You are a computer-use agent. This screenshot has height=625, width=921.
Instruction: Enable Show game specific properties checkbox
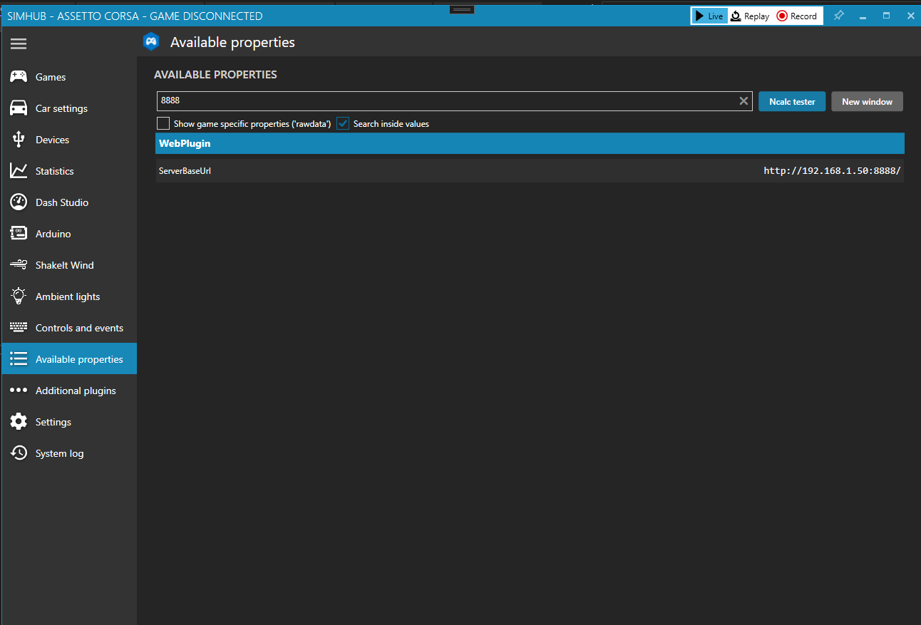click(163, 123)
